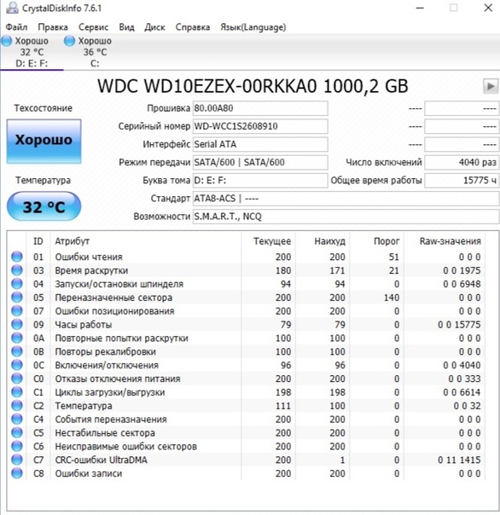The image size is (500, 515).
Task: Click the disk model title WDC WD10EZEX-00RKKA0
Action: 253,86
